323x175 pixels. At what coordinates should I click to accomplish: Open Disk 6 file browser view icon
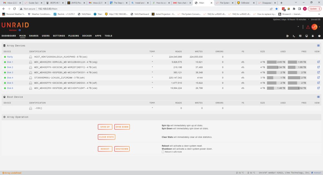pyautogui.click(x=318, y=88)
